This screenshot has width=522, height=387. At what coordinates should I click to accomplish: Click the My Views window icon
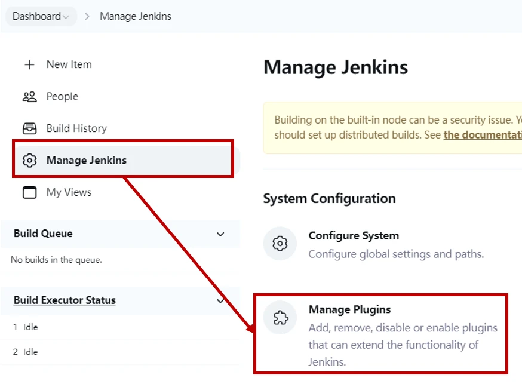[x=29, y=192]
